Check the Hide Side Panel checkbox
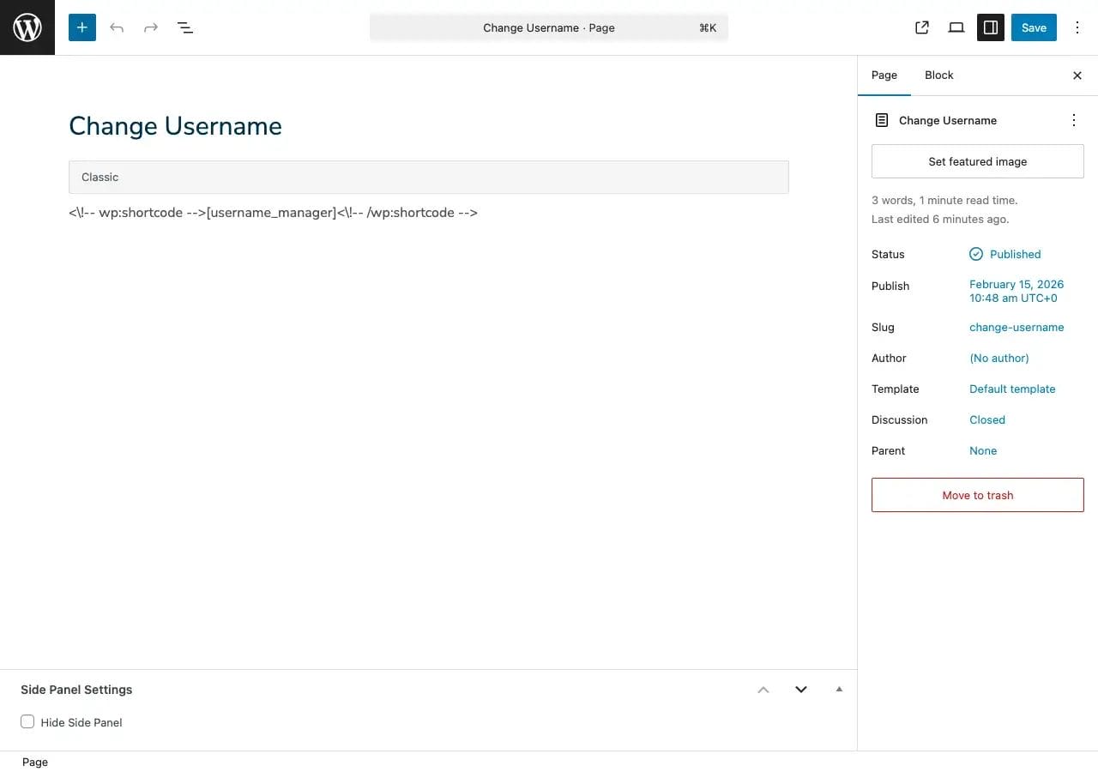This screenshot has width=1098, height=772. 27,722
